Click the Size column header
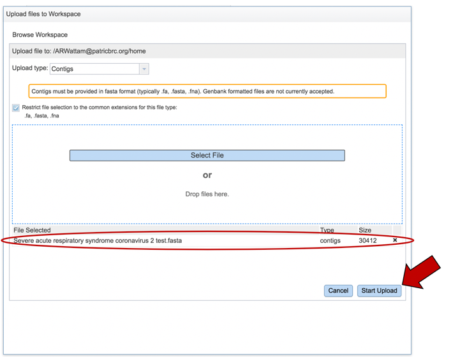Viewport: 453px width, 357px height. (x=365, y=230)
